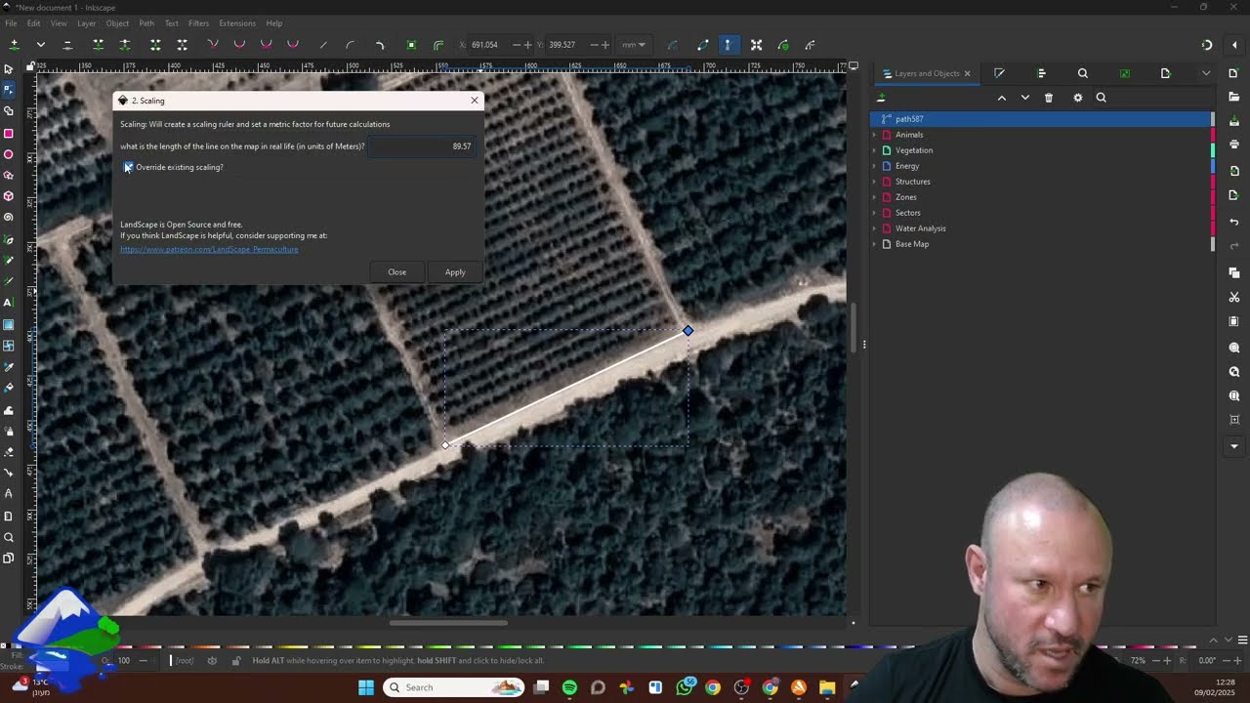Viewport: 1250px width, 703px height.
Task: Move layer down with arrow icon
Action: [x=1024, y=98]
